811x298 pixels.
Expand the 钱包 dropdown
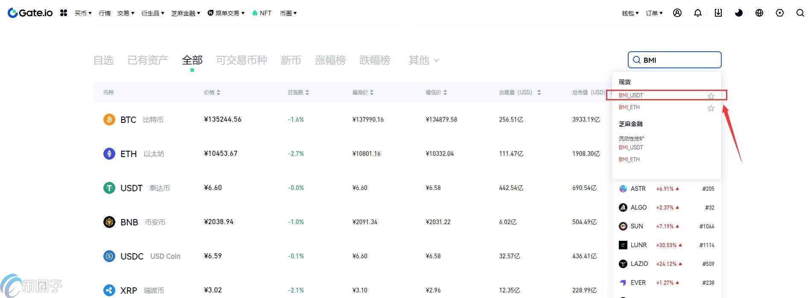coord(630,13)
